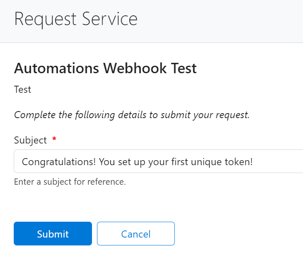Screen dimensions: 303x255
Task: Place cursor after 'token!' in Subject field
Action: [253, 162]
